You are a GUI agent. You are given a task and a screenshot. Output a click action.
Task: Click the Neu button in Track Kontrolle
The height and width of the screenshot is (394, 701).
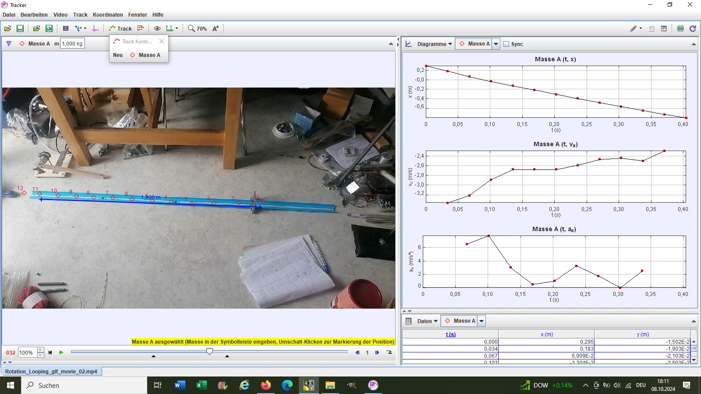click(x=118, y=55)
